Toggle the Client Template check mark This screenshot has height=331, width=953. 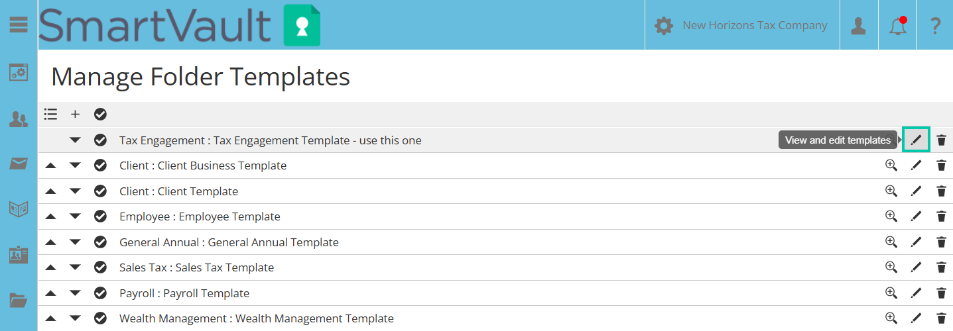[100, 191]
